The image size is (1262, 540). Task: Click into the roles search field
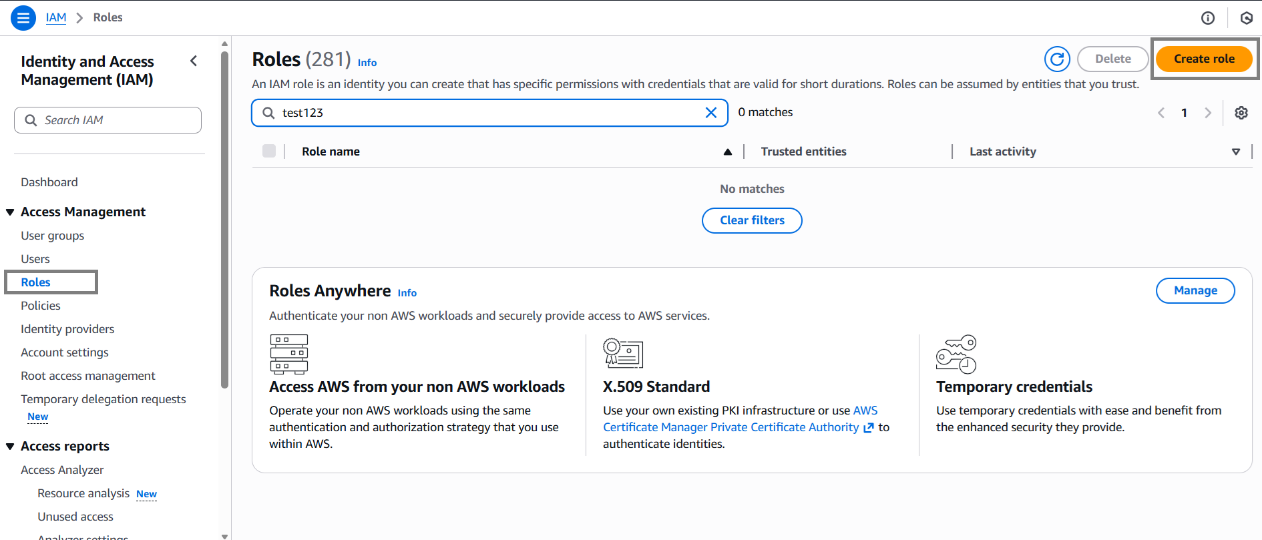pos(489,113)
